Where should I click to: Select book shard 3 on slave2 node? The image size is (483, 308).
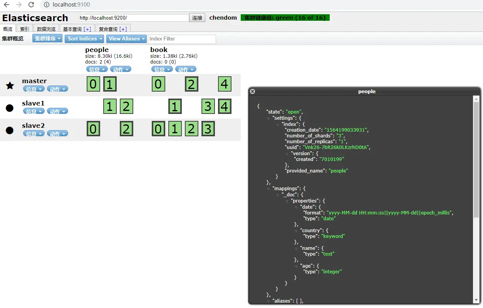coord(208,129)
